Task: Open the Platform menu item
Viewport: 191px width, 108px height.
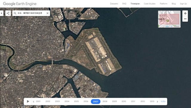Action: (x=164, y=4)
